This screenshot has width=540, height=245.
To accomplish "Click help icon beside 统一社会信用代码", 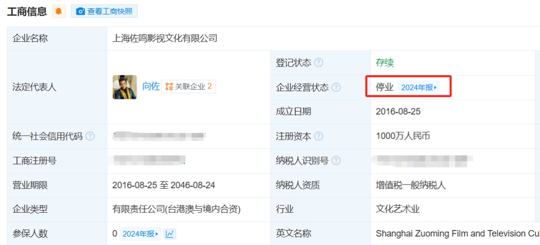I will pos(90,136).
